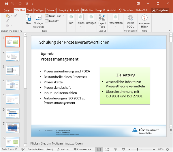Open the MEDIA POOL icon

click(x=130, y=20)
